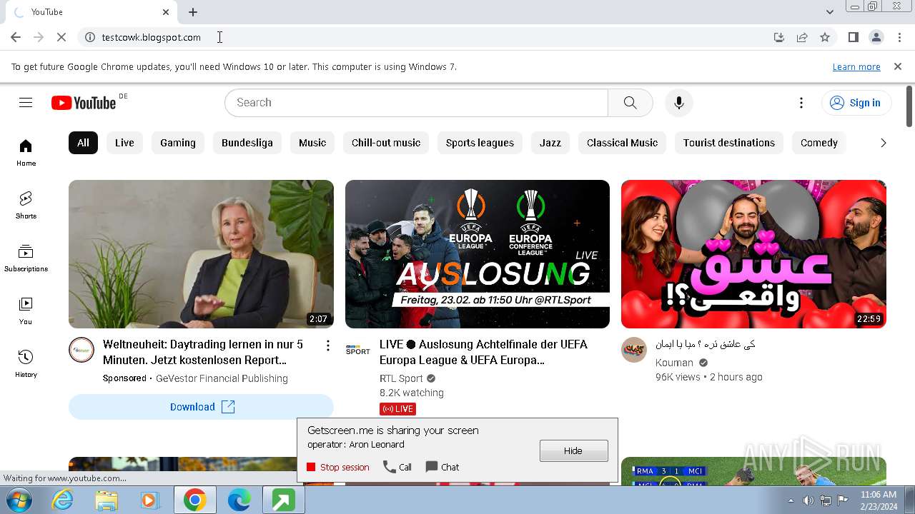Image resolution: width=915 pixels, height=514 pixels.
Task: Click install app icon in address bar
Action: pos(779,37)
